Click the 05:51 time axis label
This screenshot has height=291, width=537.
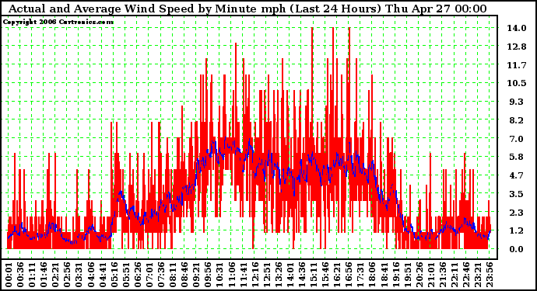[x=125, y=275]
